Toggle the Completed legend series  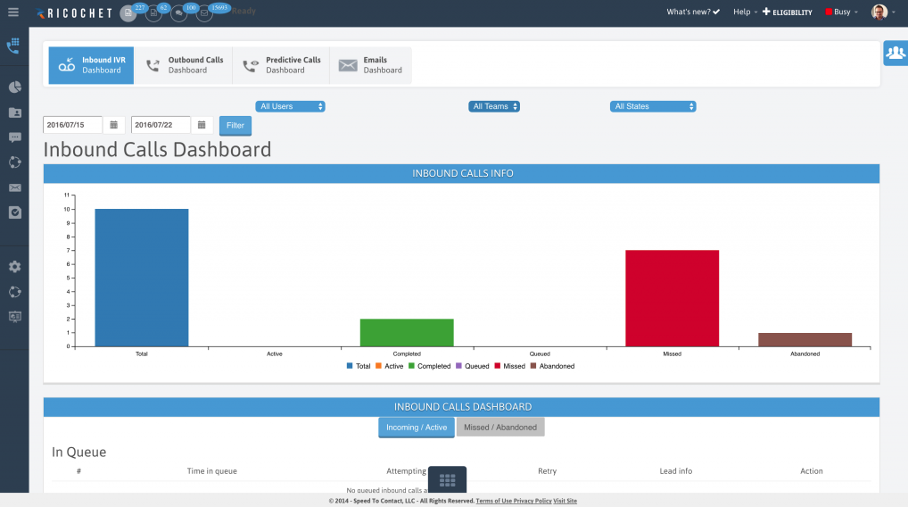[429, 366]
